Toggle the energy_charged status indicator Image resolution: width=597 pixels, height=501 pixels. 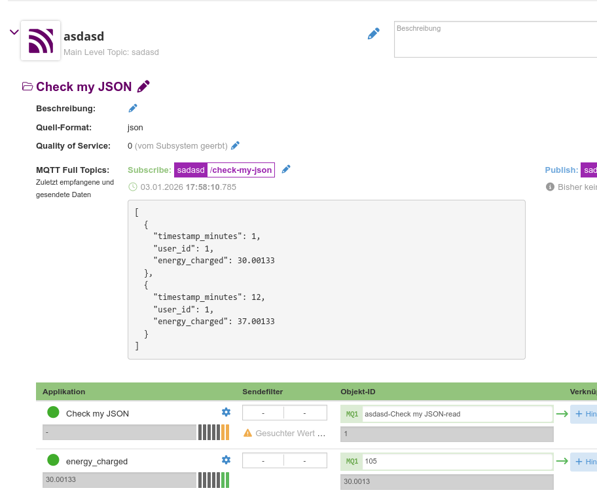(x=53, y=460)
